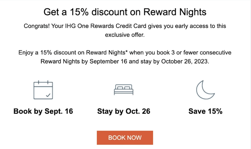
Task: Click "Enjoy a 15% discount" in the paragraph
Action: pos(44,52)
